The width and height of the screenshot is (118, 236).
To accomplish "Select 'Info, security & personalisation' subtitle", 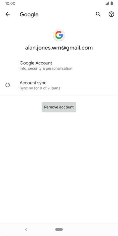I will (46, 68).
